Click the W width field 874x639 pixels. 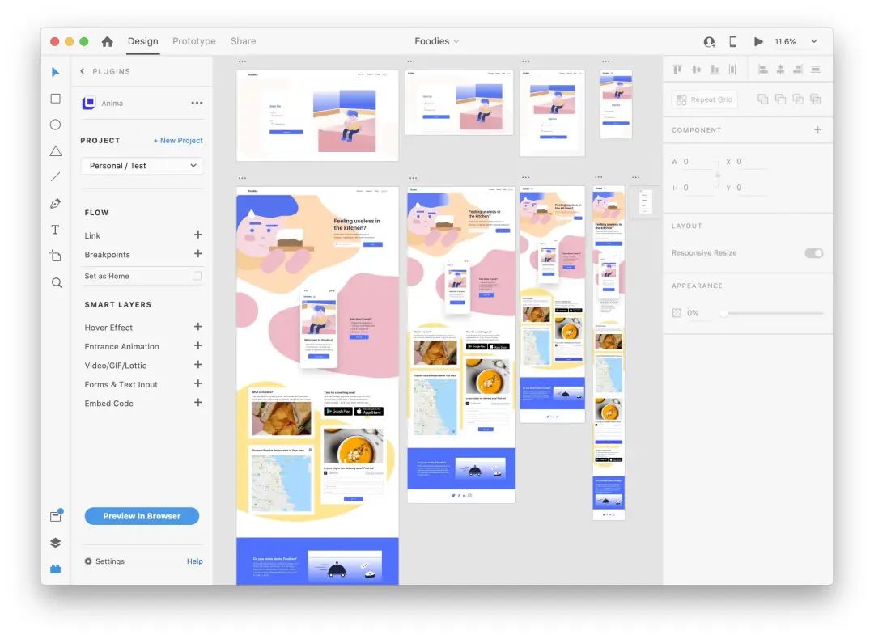[699, 162]
